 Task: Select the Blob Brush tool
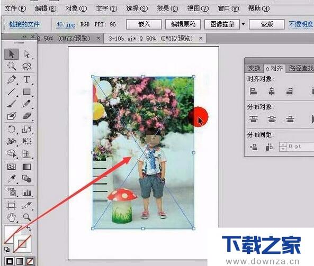tap(12, 116)
